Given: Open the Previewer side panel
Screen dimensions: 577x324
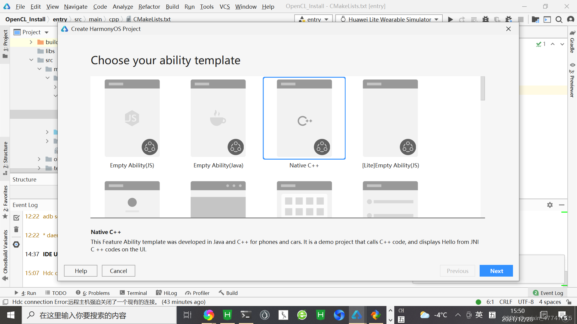Looking at the screenshot, I should click(x=572, y=80).
